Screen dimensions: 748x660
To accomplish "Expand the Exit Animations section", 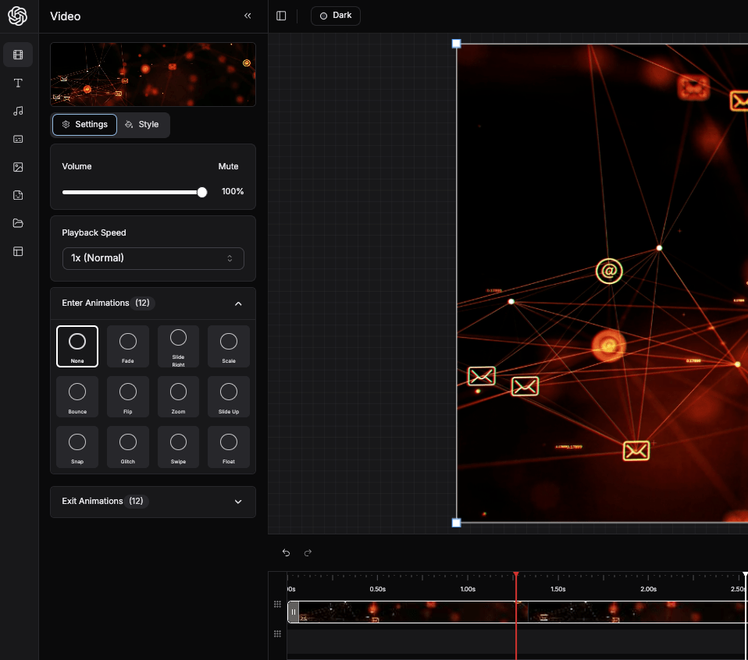I will 238,502.
